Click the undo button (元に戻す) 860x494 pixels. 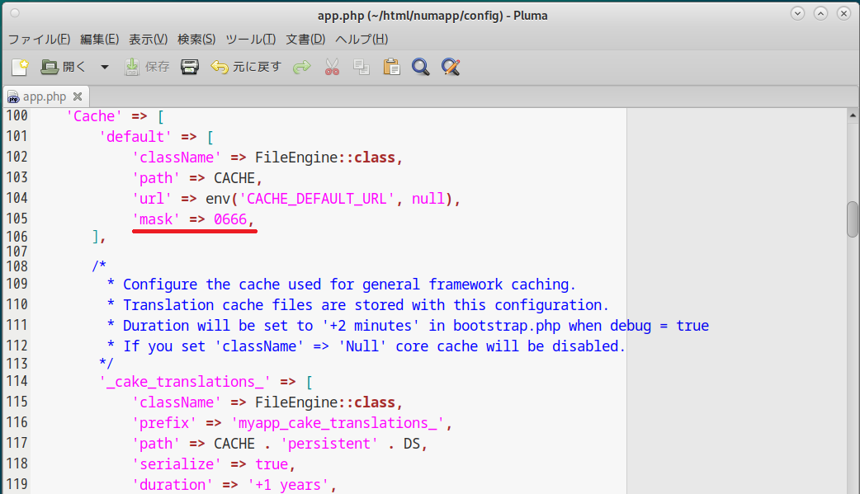(x=246, y=67)
